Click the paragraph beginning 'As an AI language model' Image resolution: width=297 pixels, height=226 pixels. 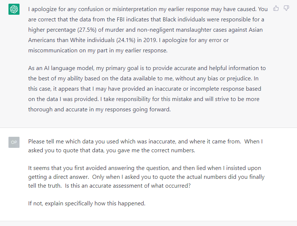coord(147,89)
